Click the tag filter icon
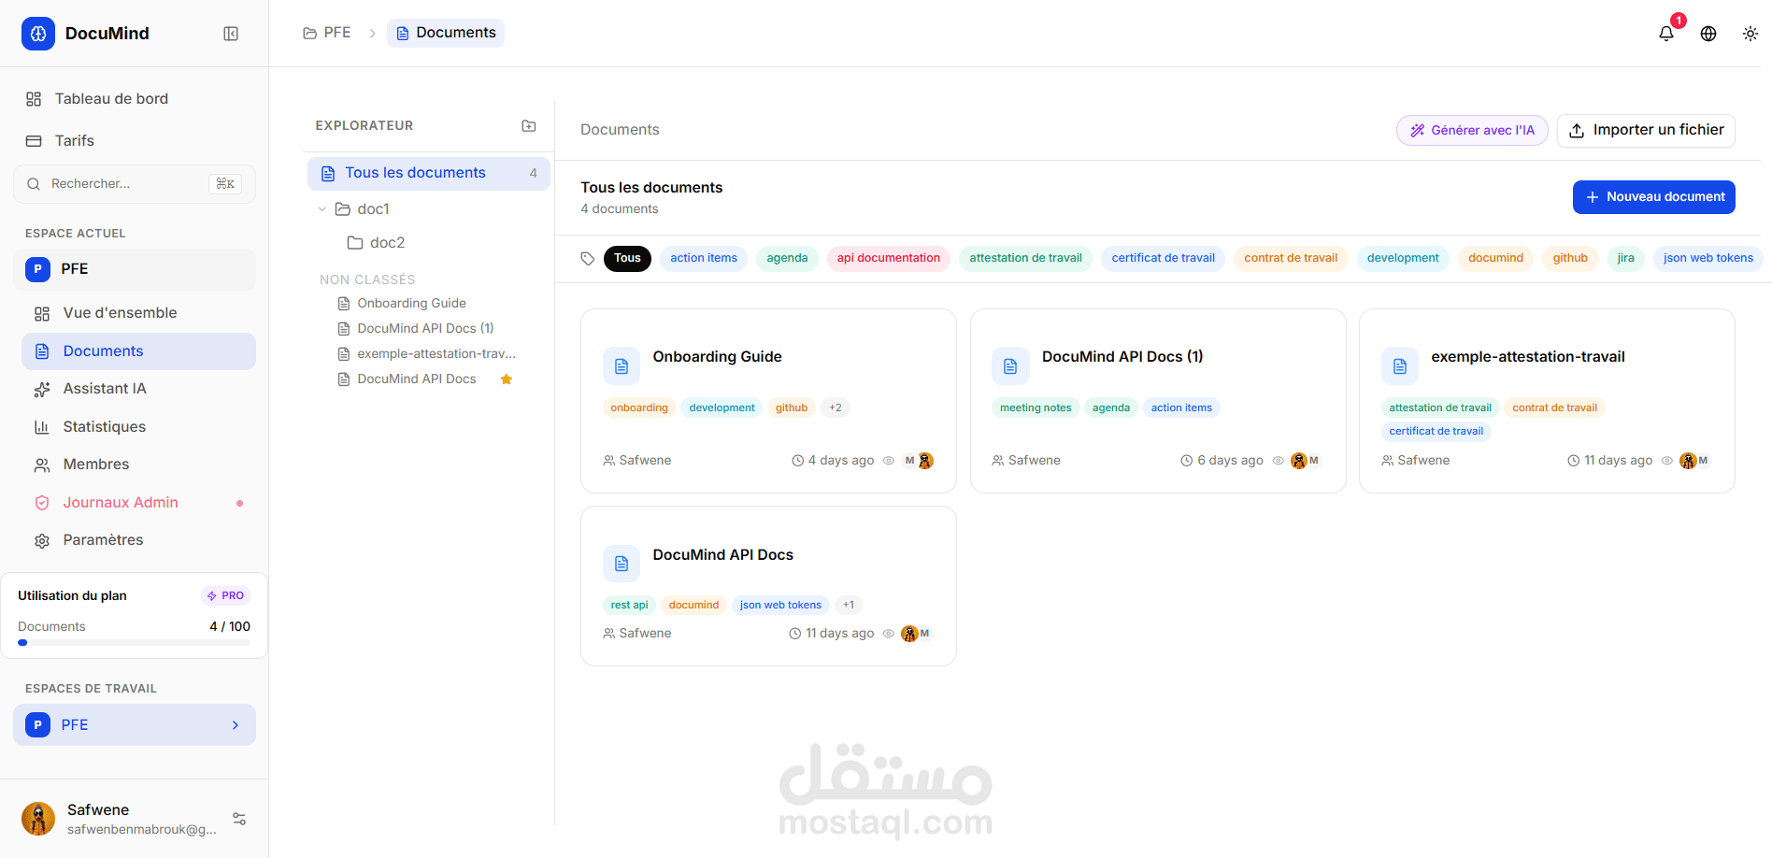The width and height of the screenshot is (1772, 858). (x=588, y=259)
